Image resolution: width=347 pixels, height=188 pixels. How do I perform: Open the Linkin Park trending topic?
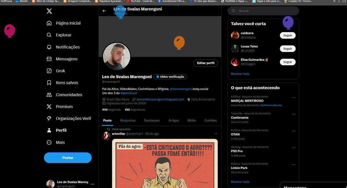coord(239,168)
